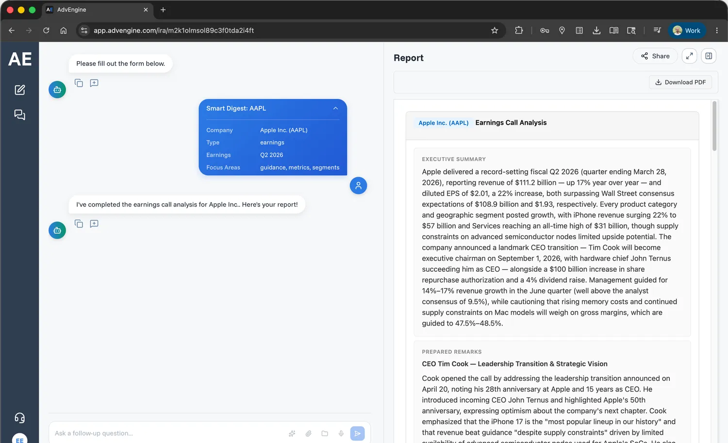Click the site information icon in address bar
Viewport: 728px width, 443px height.
pos(84,31)
